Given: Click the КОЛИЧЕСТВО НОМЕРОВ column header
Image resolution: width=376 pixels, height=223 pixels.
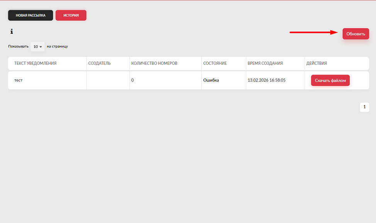Looking at the screenshot, I should (154, 63).
